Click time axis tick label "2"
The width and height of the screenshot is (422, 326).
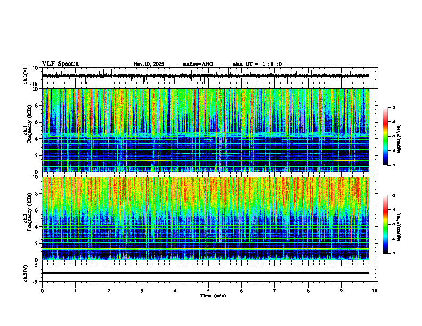[x=109, y=291]
